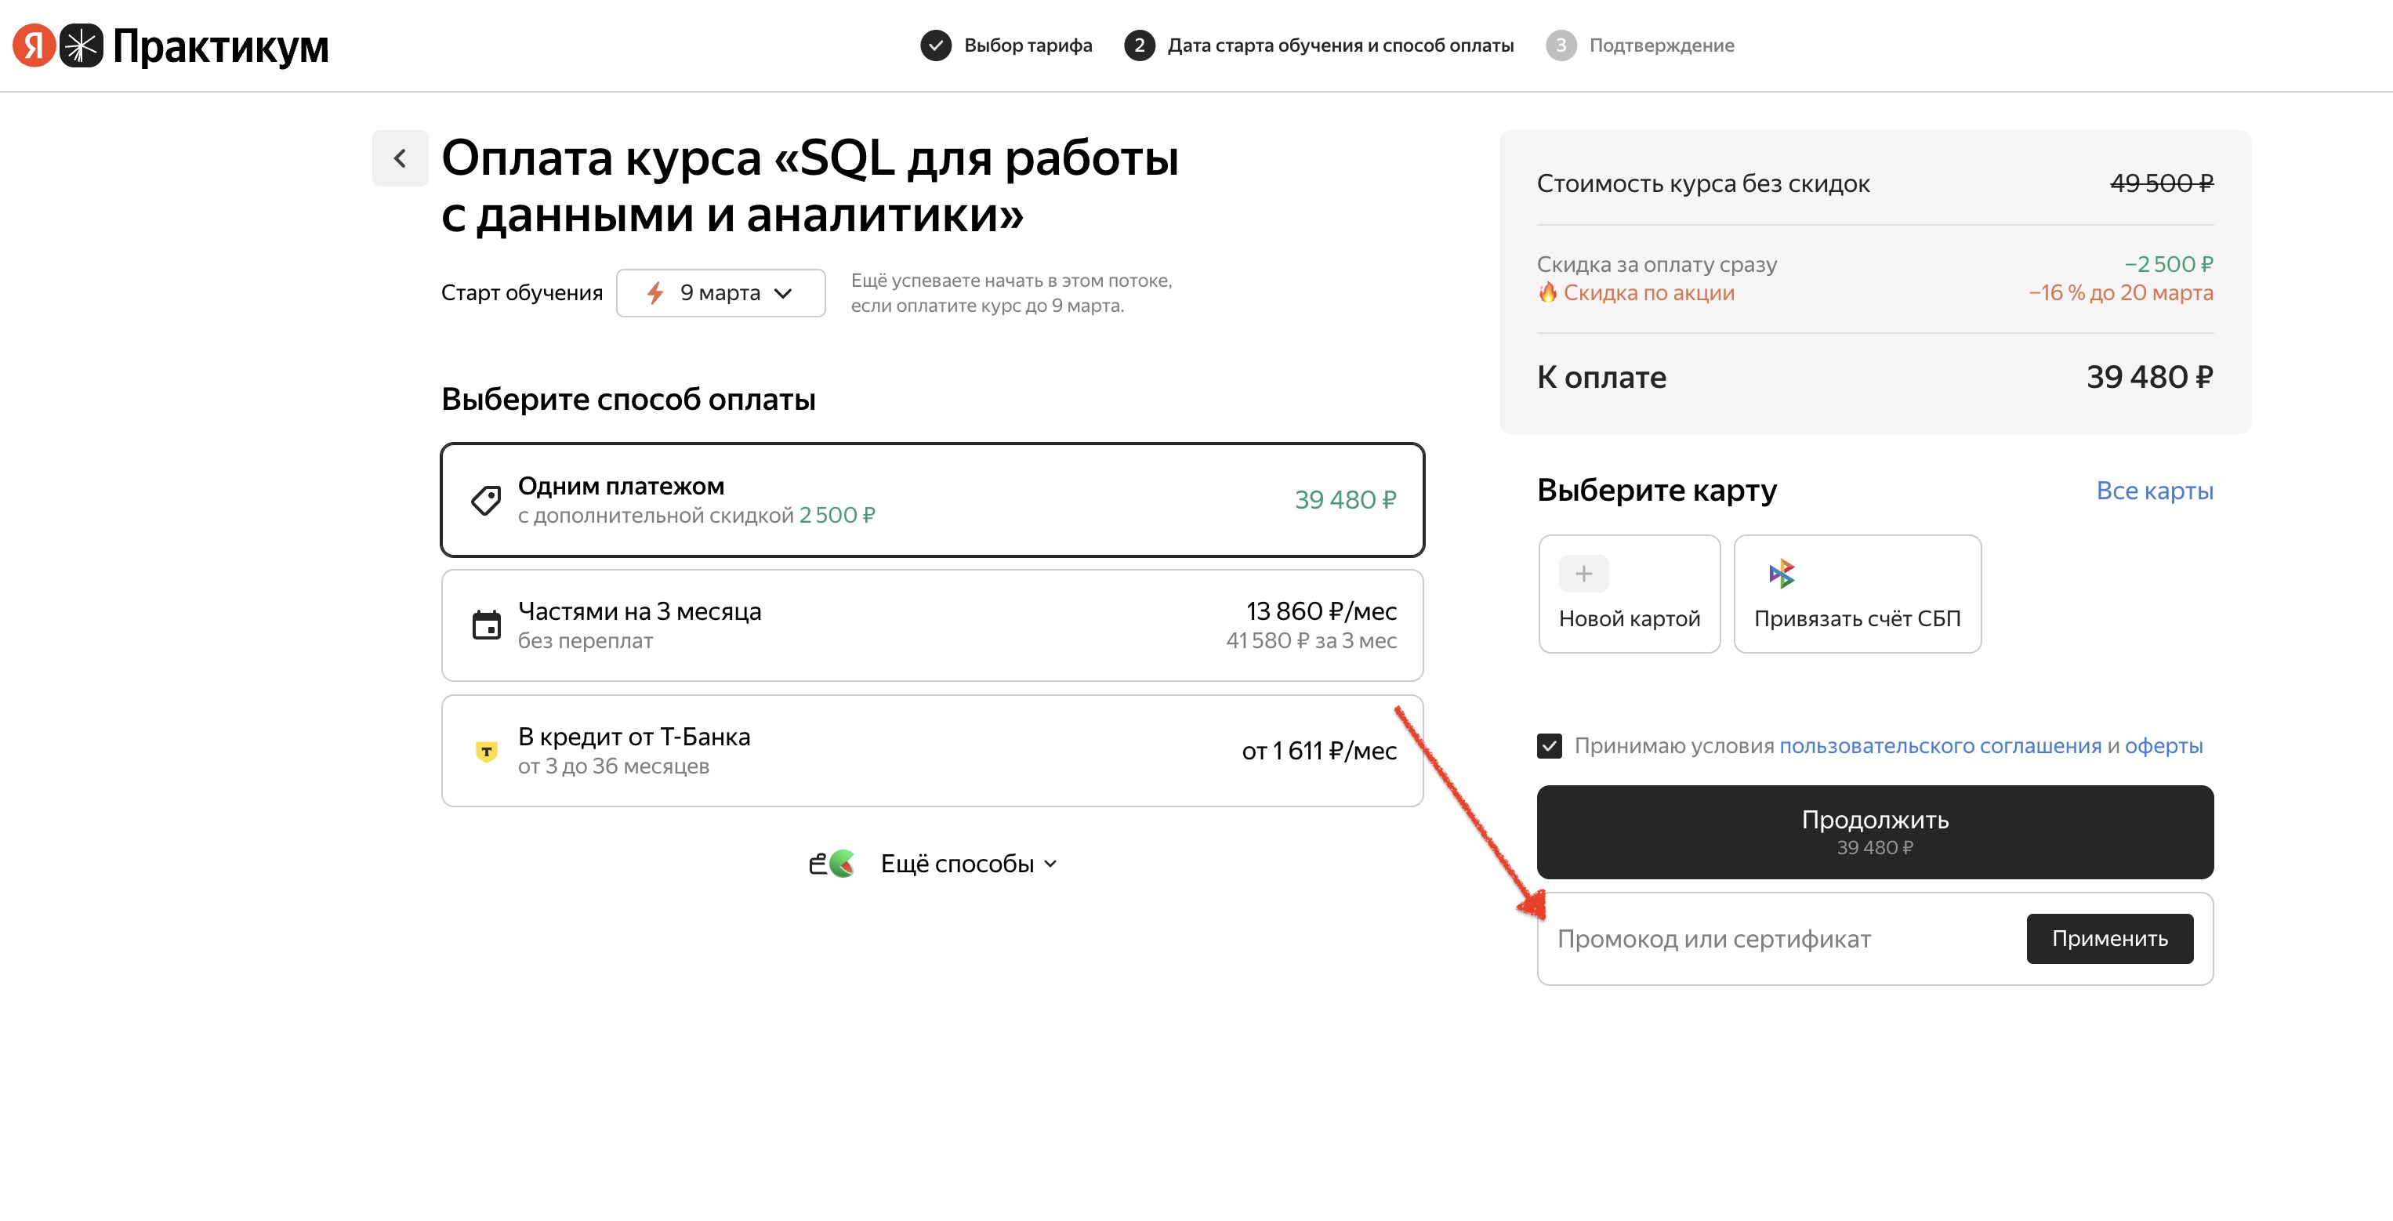Click the Применить promo code button

(x=2108, y=939)
